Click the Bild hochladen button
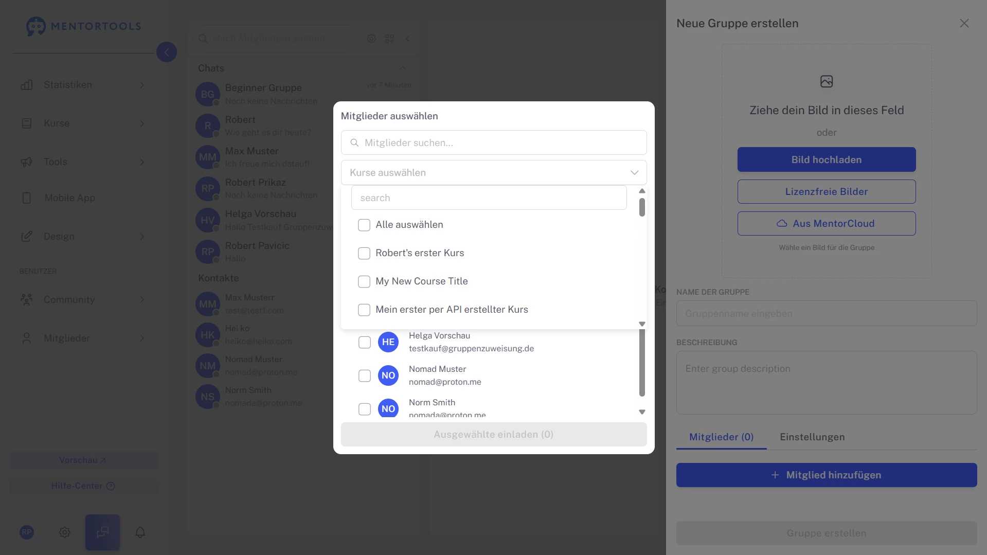This screenshot has height=555, width=987. 826,159
